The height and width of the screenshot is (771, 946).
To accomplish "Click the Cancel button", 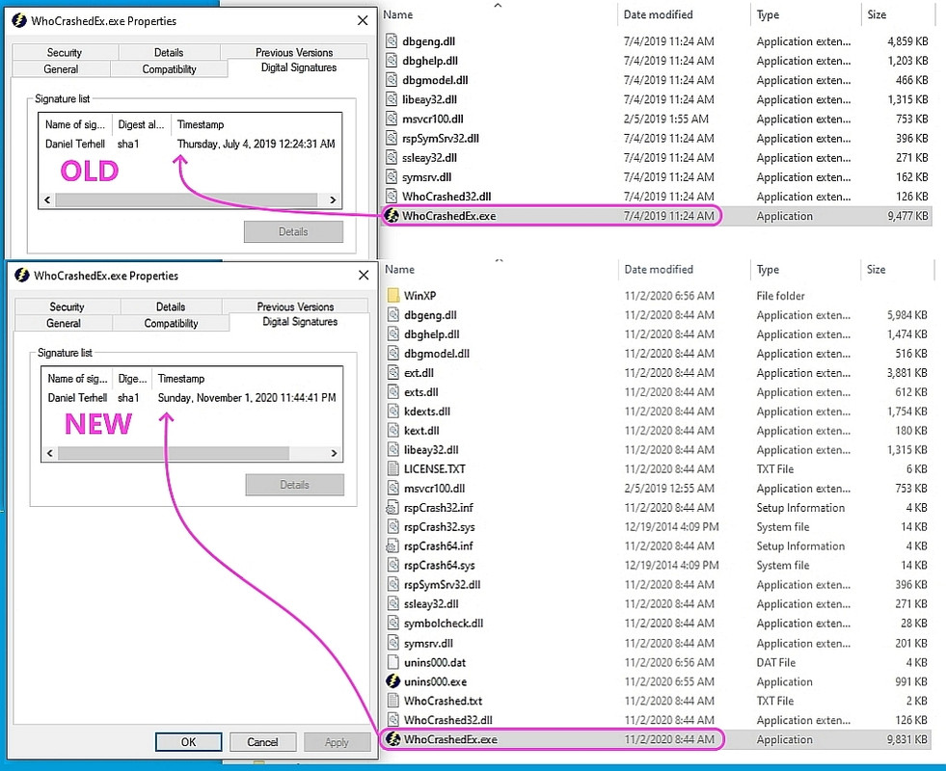I will [x=262, y=741].
